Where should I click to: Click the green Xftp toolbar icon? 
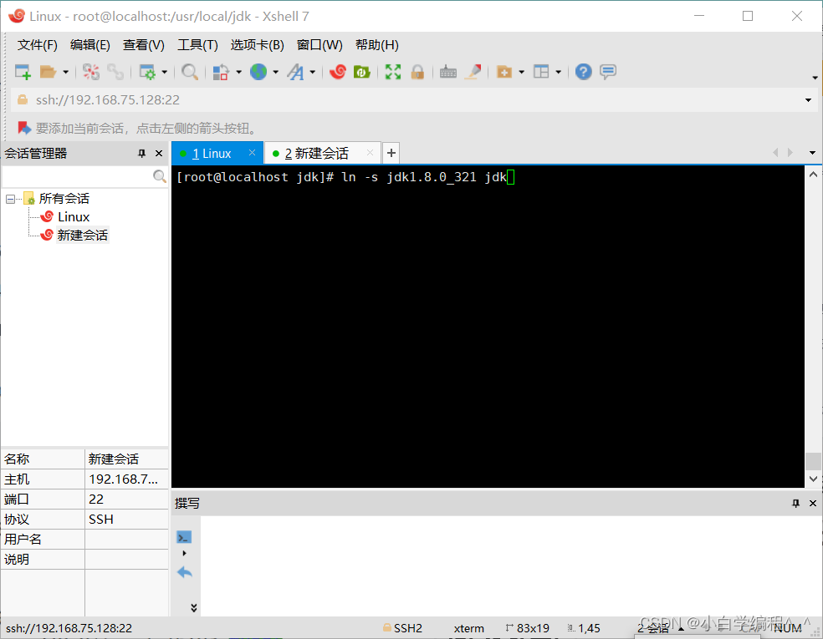(x=362, y=72)
